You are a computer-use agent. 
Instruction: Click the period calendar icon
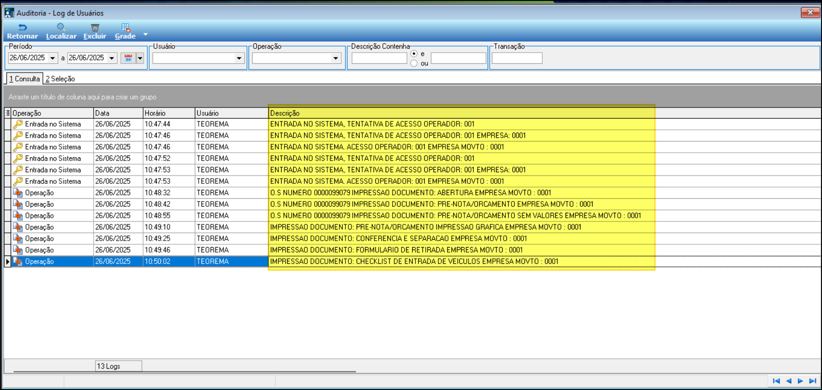[128, 58]
